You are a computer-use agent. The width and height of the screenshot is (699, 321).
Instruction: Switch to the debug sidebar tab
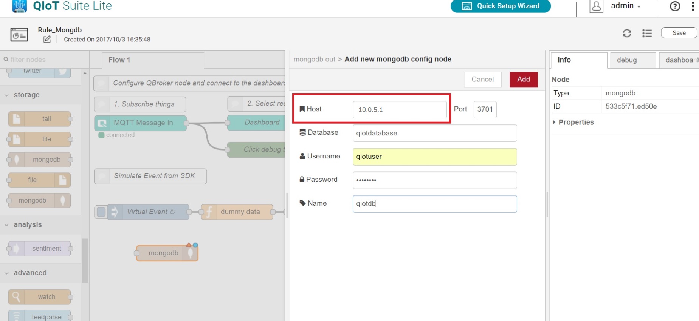[633, 60]
